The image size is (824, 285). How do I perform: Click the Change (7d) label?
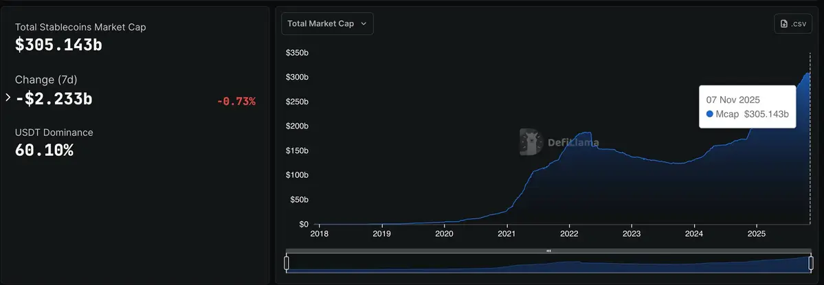tap(46, 80)
